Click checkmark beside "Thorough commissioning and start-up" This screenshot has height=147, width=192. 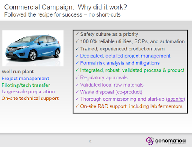pos(77,99)
